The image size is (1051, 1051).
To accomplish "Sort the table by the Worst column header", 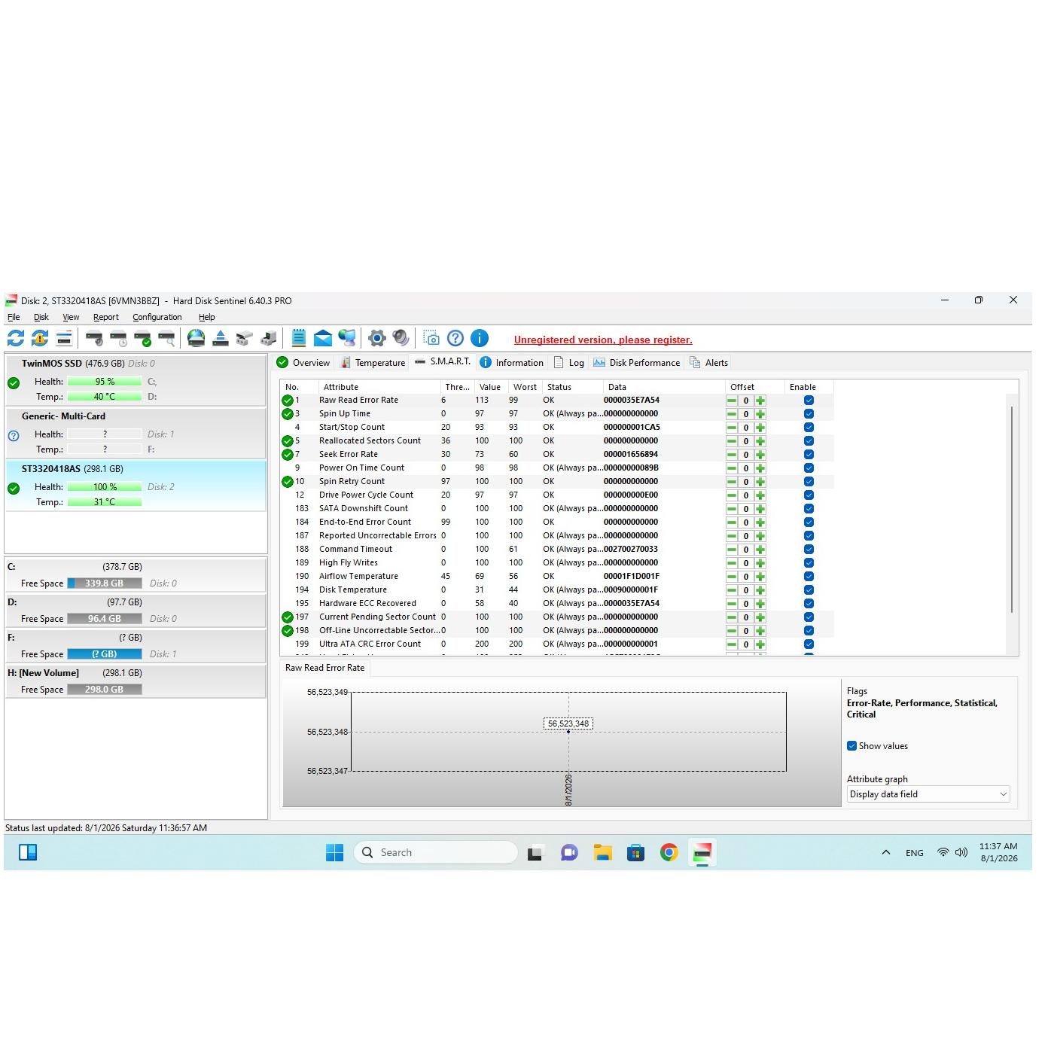I will (x=525, y=387).
